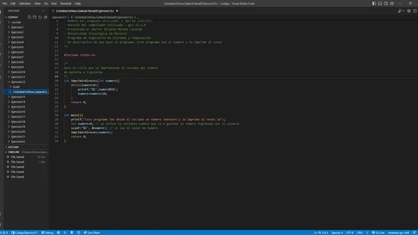Open the Selection menu
The image size is (418, 235).
(x=25, y=3)
